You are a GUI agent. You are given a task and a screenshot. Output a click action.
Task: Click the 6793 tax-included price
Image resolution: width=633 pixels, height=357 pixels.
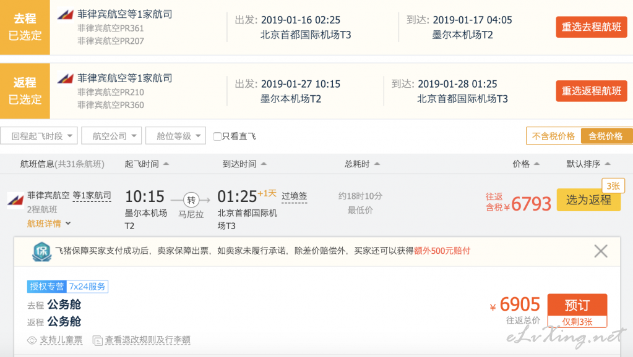click(532, 204)
